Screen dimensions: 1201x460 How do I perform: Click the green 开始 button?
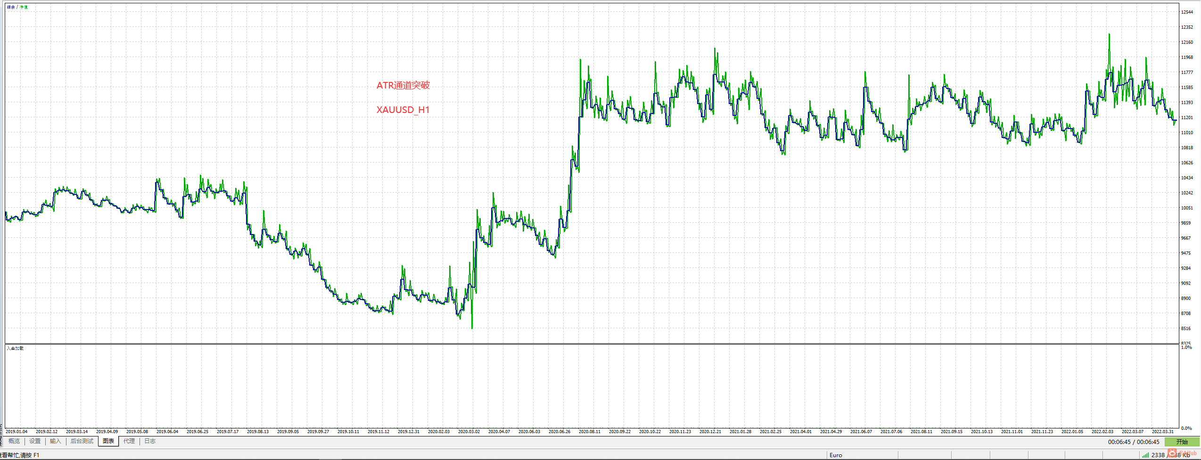click(1182, 442)
